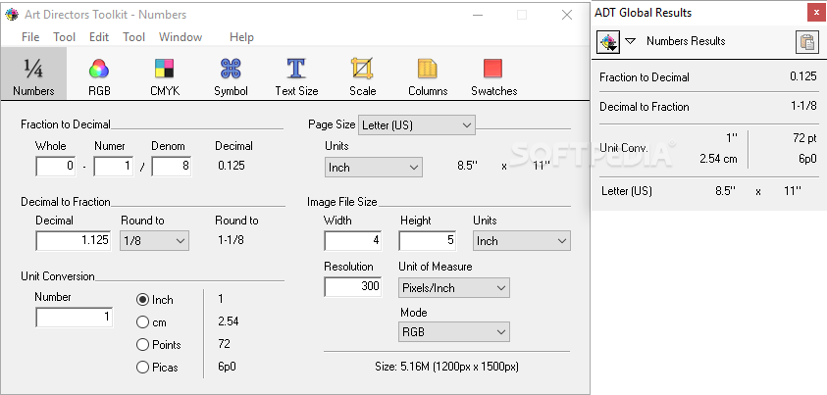The image size is (827, 395).
Task: Click the Image Height input field
Action: 427,241
